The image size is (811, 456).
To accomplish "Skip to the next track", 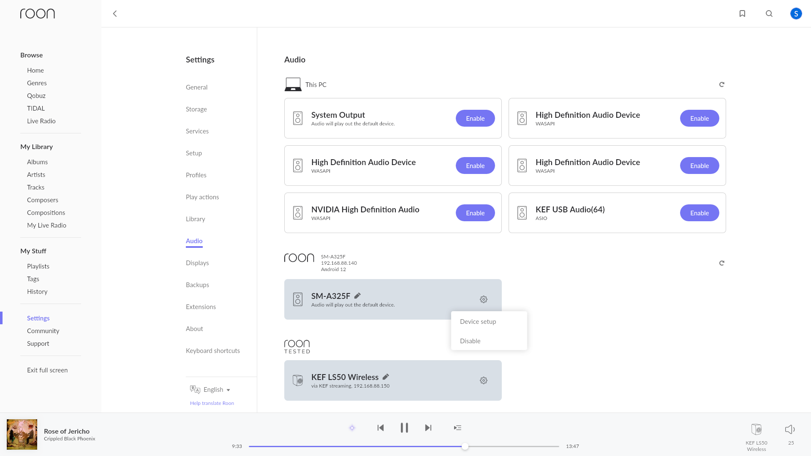I will tap(428, 428).
